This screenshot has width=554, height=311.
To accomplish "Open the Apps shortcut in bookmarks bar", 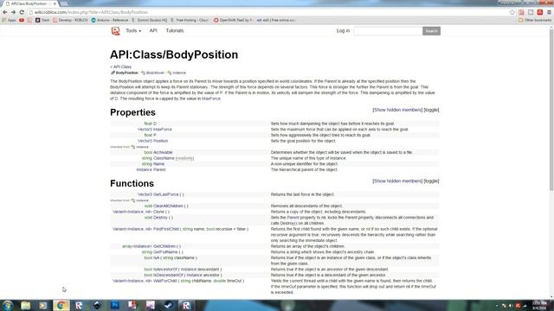I will (x=10, y=20).
